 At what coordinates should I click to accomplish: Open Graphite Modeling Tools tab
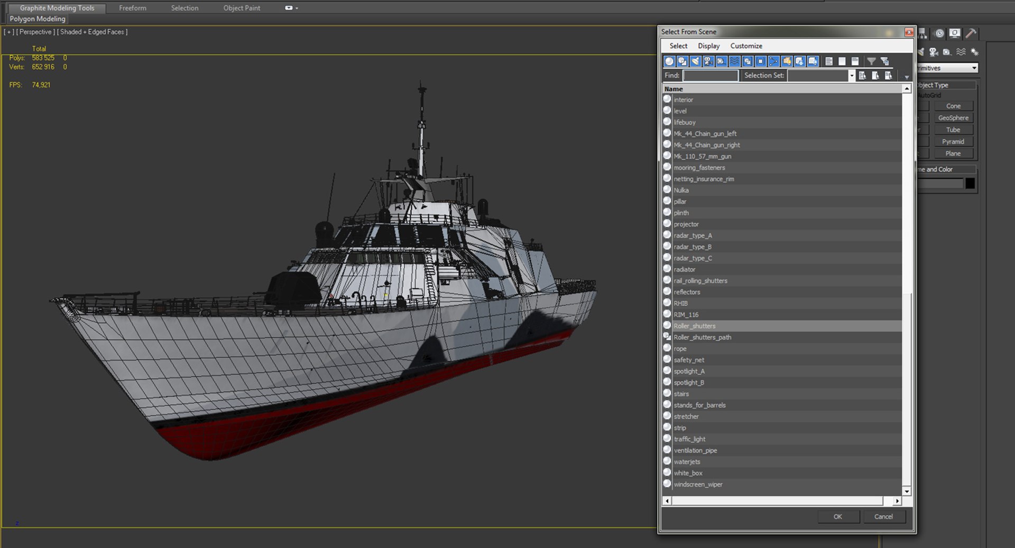pyautogui.click(x=57, y=8)
